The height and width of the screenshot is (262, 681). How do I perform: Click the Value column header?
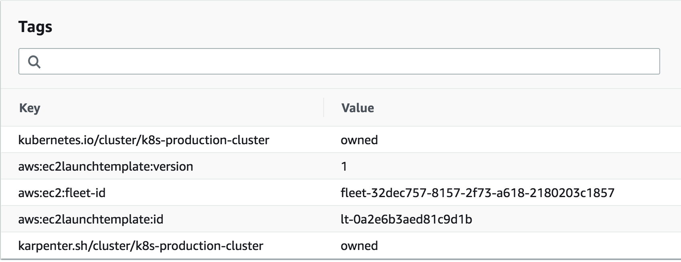point(357,108)
